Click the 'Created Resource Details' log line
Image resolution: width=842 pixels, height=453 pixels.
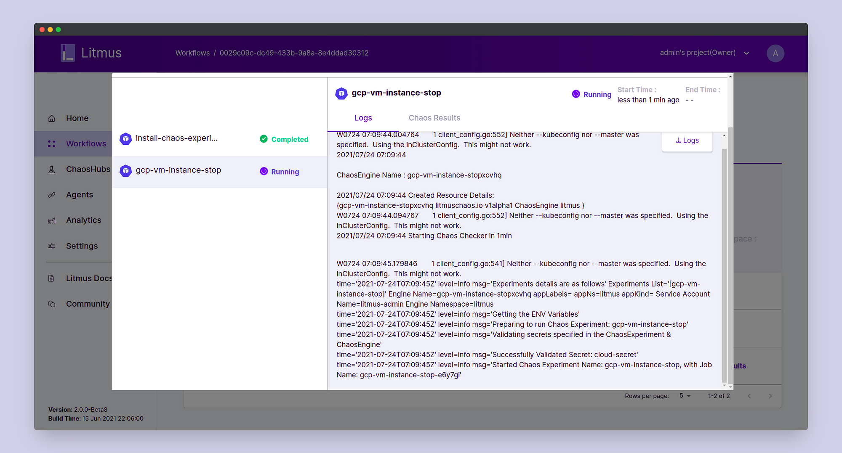coord(415,195)
